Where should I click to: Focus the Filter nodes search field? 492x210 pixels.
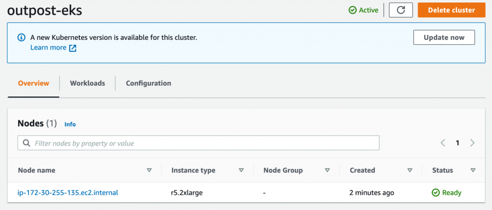tap(198, 143)
